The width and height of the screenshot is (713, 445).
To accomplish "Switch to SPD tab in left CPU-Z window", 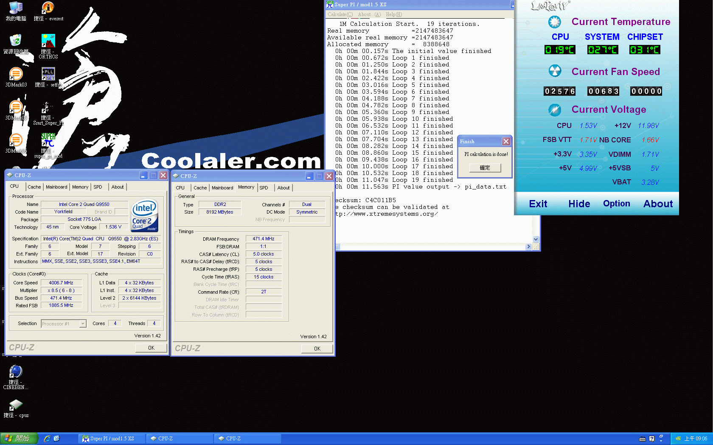I will [98, 187].
